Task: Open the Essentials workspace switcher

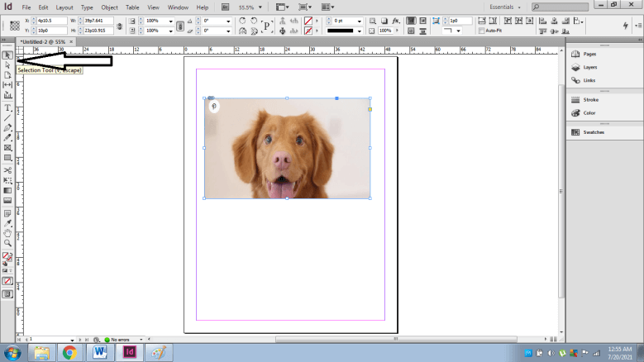Action: 505,7
